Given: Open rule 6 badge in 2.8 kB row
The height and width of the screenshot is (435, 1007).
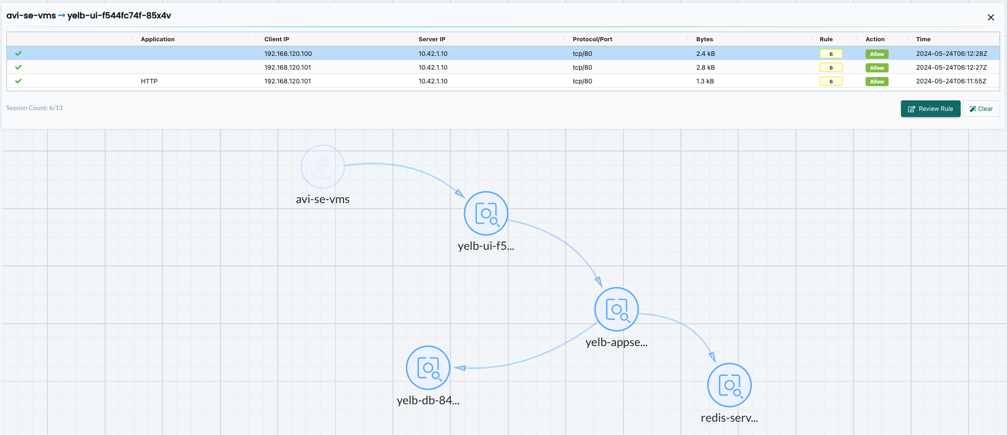Looking at the screenshot, I should click(x=831, y=68).
